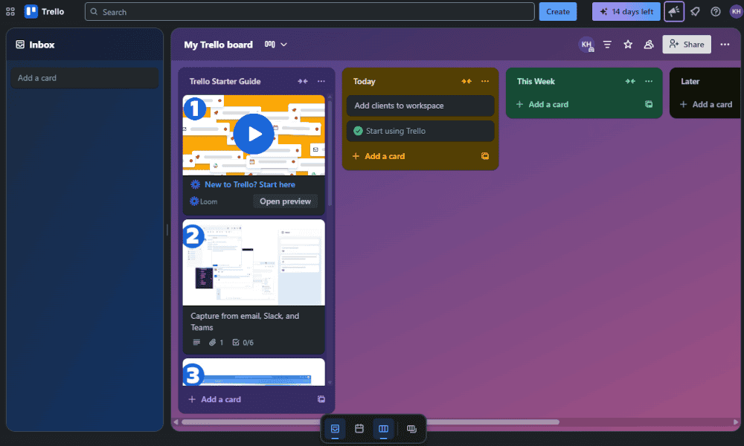Open the Switch boards icon in bottom bar
The height and width of the screenshot is (446, 744).
[x=411, y=429]
